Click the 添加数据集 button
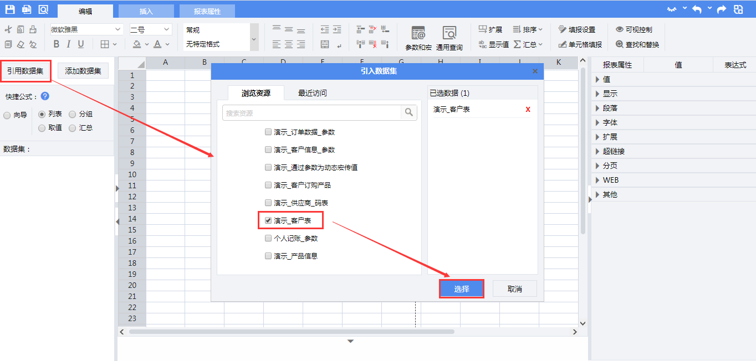 [x=83, y=70]
